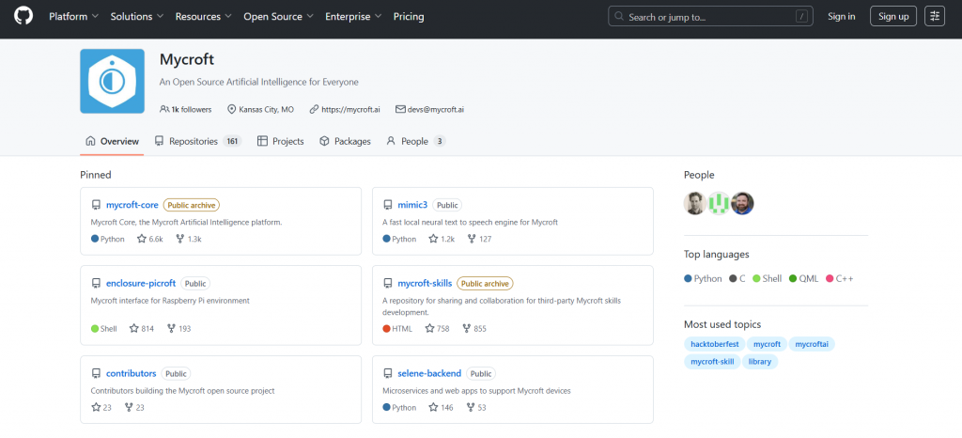The image size is (962, 438).
Task: Click the 53 forks on selene-backend
Action: click(x=476, y=407)
